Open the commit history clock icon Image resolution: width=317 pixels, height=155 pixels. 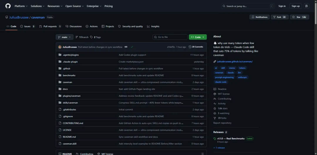[190, 47]
